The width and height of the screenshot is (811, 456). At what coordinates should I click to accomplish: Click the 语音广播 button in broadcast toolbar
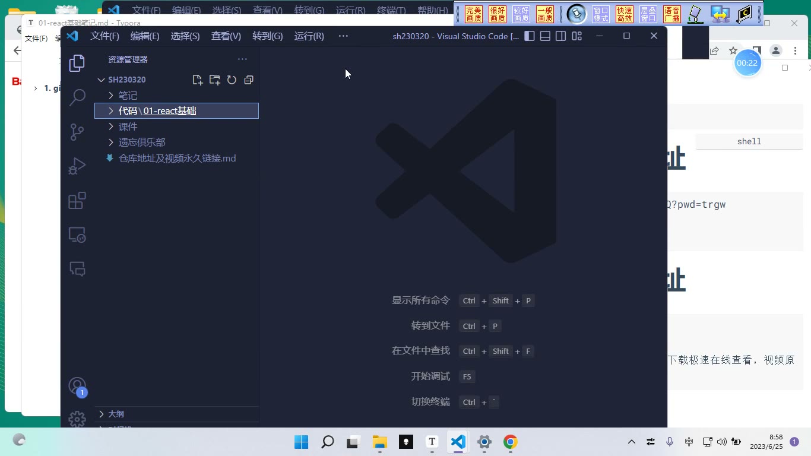(672, 14)
